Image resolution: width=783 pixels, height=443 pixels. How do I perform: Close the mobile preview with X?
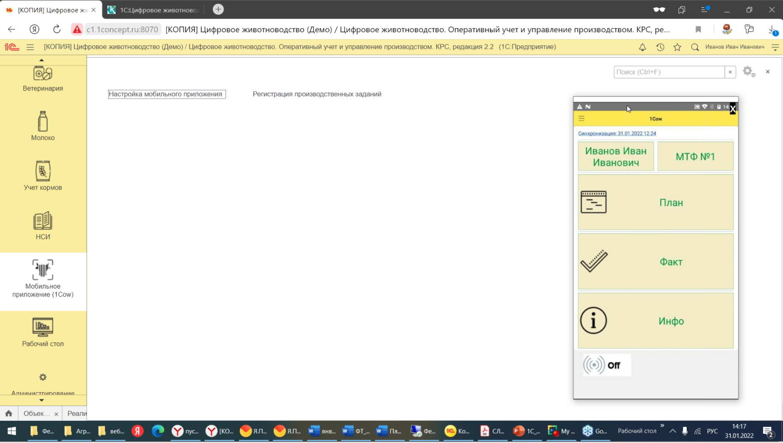pyautogui.click(x=733, y=109)
